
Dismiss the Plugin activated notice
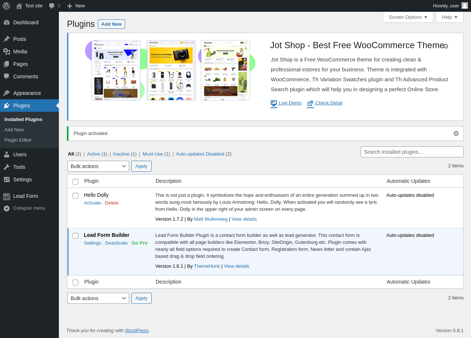pyautogui.click(x=456, y=134)
